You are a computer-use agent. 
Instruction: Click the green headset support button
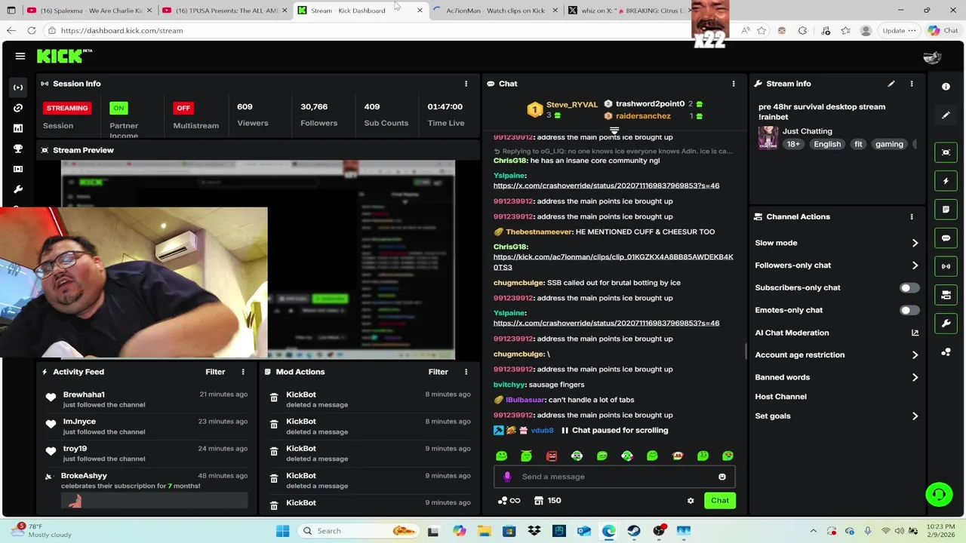coord(939,495)
